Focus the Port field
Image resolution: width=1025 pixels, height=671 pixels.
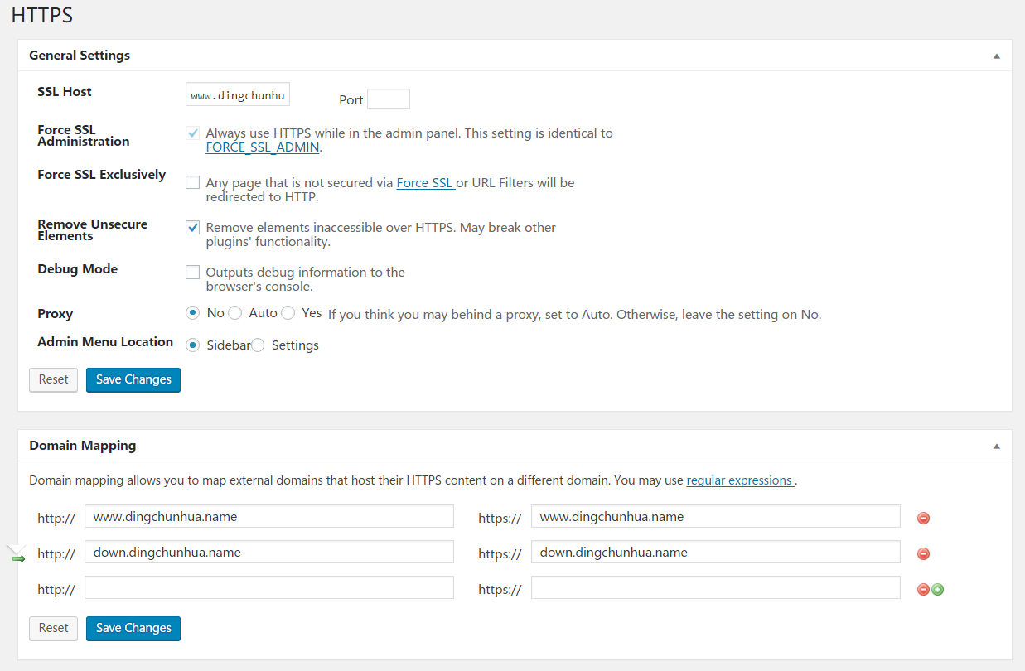coord(389,99)
